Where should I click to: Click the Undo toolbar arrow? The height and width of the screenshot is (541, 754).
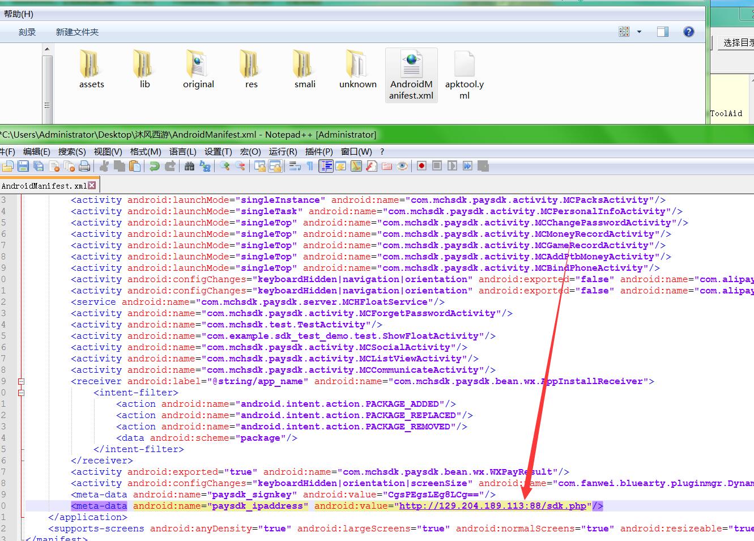click(154, 166)
